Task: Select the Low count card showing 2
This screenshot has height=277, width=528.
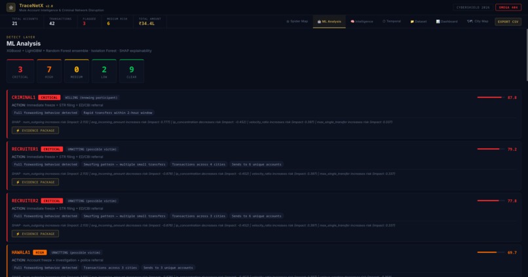Action: click(x=104, y=71)
